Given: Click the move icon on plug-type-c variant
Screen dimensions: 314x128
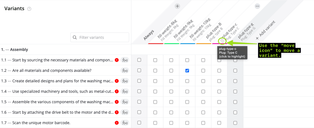Looking at the screenshot, I should tap(222, 41).
